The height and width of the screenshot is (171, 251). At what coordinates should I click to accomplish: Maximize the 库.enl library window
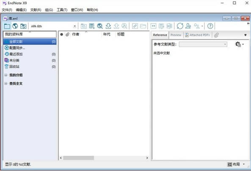tap(236, 18)
